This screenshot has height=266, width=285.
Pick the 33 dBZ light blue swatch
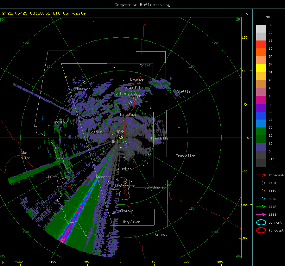[x=261, y=123]
